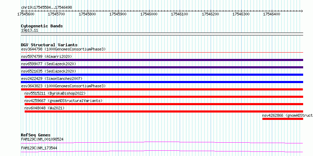Click blue bar under nsv6521635

pos(162,75)
